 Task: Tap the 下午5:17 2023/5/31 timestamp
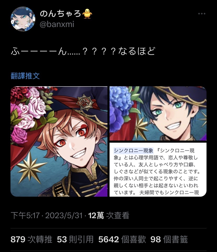(47, 216)
